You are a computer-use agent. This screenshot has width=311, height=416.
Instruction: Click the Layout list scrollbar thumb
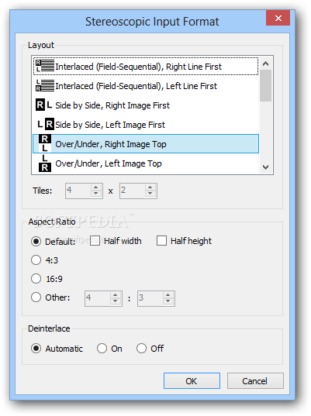pyautogui.click(x=265, y=86)
